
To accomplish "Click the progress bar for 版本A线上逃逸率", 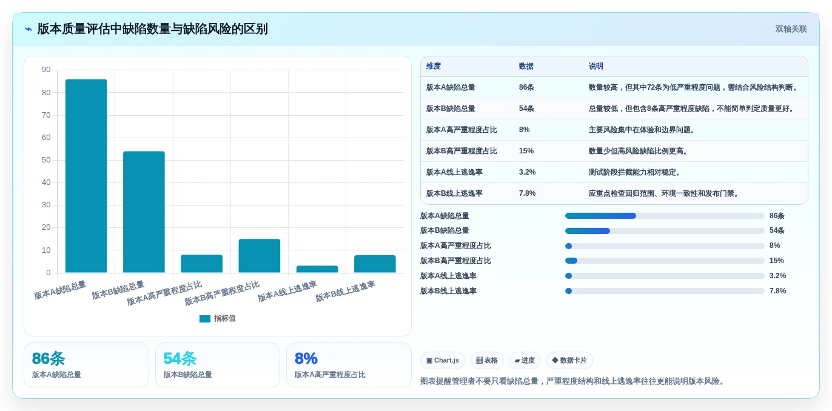I will (x=665, y=276).
